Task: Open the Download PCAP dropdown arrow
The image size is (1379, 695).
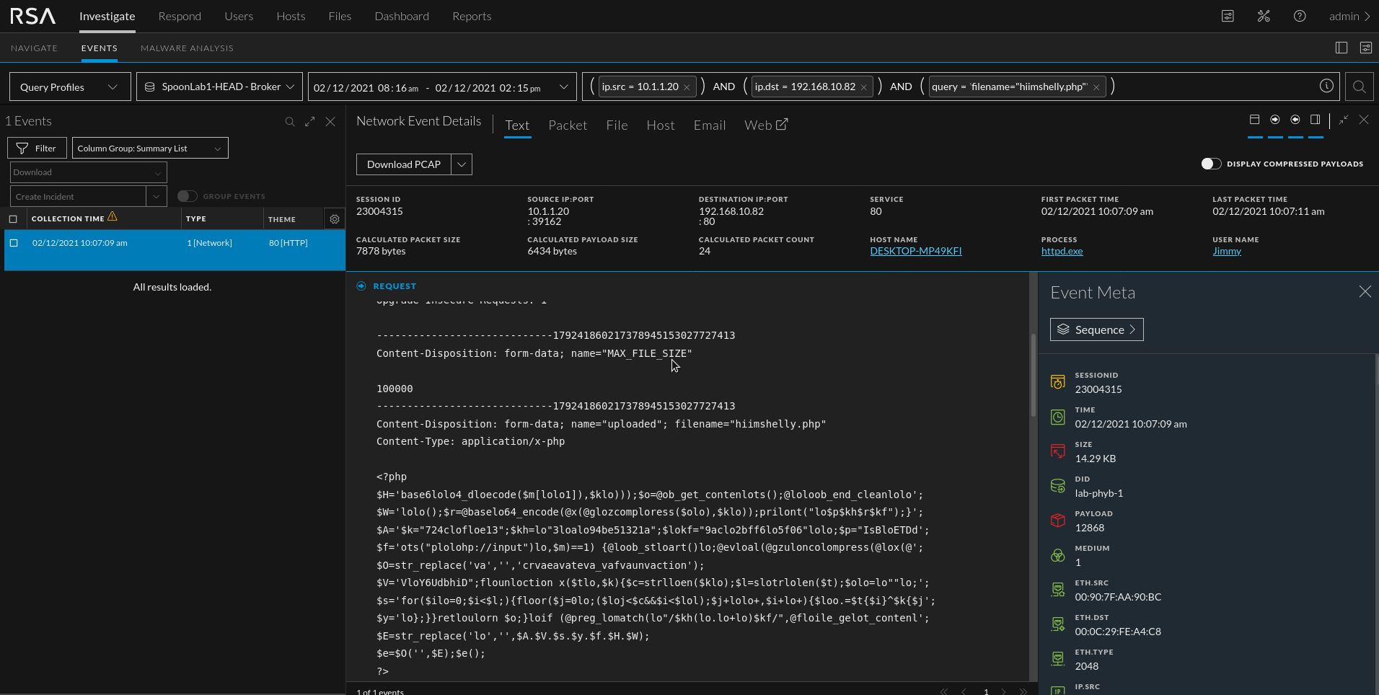Action: tap(461, 164)
